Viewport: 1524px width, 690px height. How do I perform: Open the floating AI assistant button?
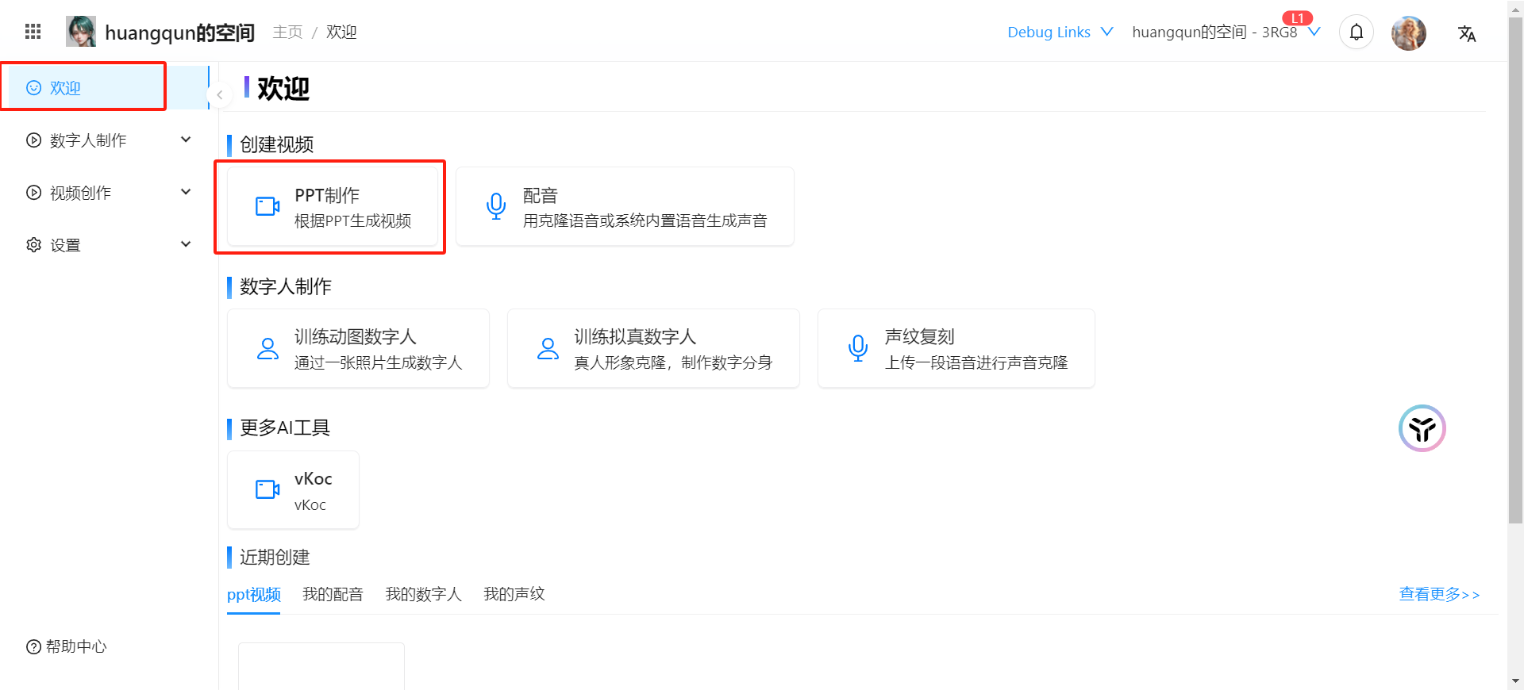coord(1422,428)
